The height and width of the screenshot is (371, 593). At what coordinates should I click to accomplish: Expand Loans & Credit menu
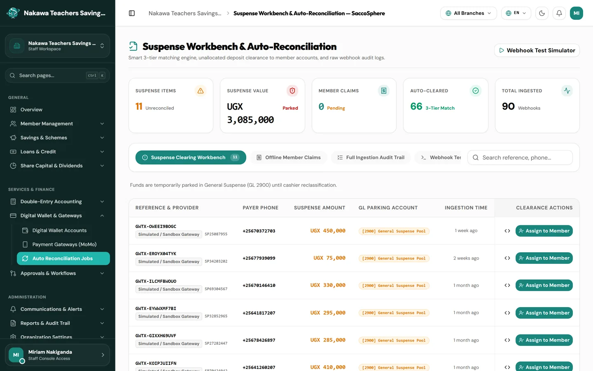[x=58, y=152]
